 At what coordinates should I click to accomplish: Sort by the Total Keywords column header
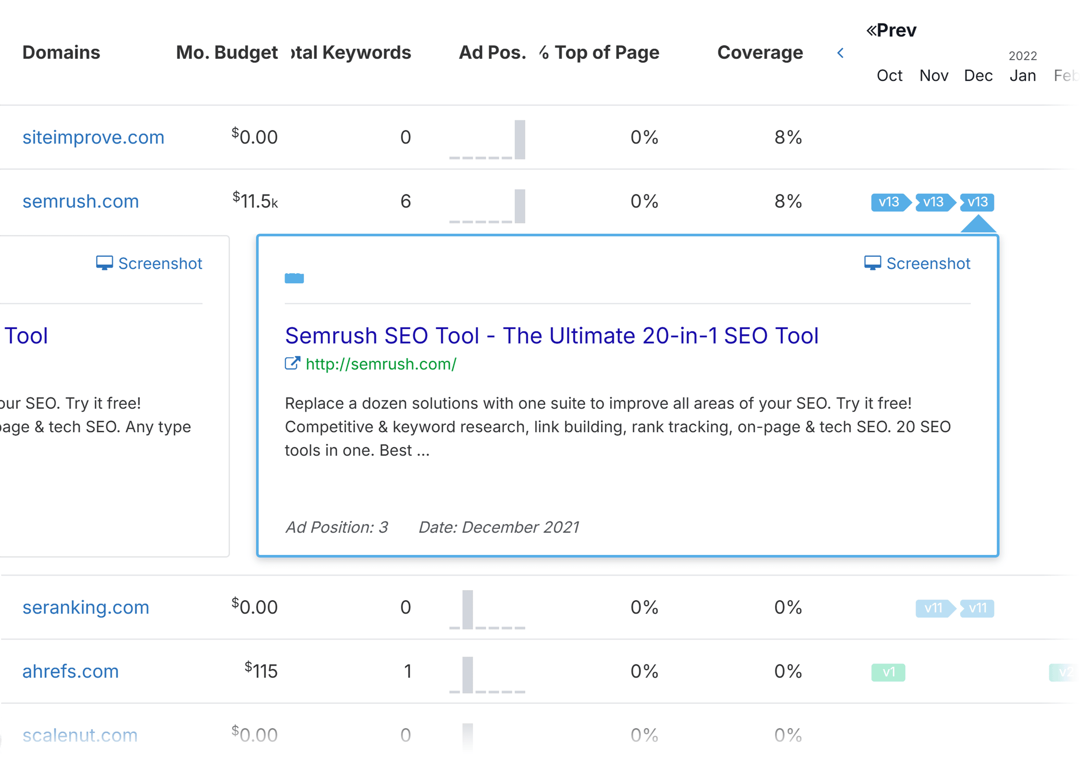pos(351,52)
